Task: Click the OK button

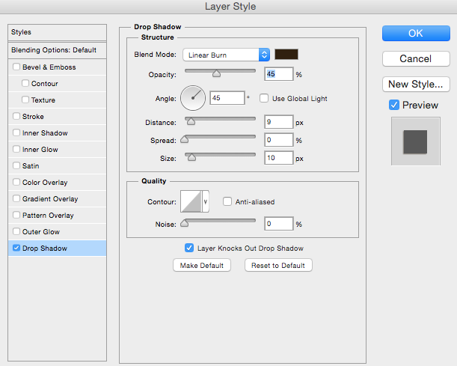Action: pos(415,33)
